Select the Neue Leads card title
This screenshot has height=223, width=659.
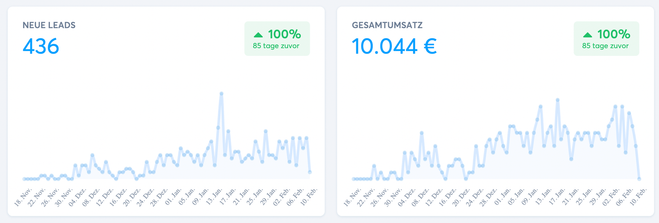click(x=49, y=26)
